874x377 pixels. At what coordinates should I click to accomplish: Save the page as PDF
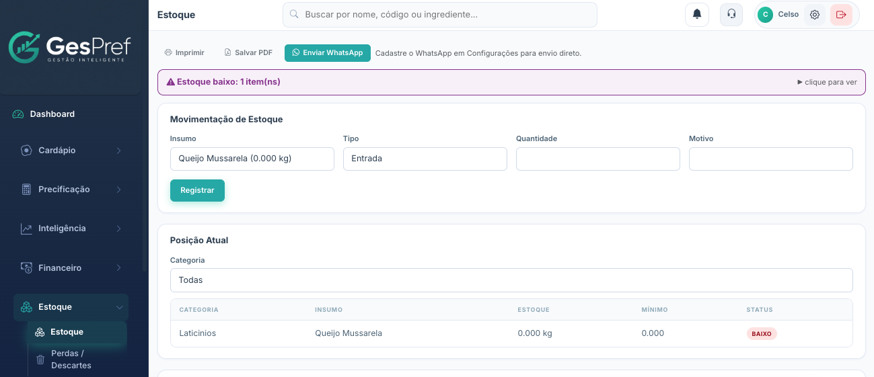coord(248,52)
